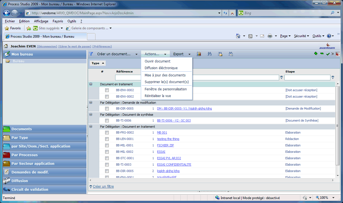Tick the checkbox for BB-DIR-0005 version 1
This screenshot has width=343, height=203.
tap(107, 109)
